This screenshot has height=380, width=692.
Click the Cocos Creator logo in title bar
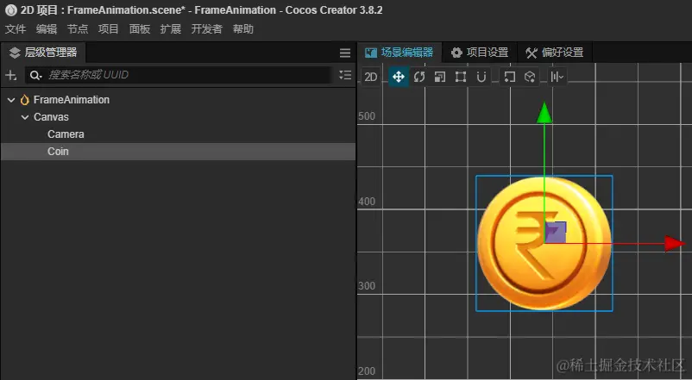(10, 10)
